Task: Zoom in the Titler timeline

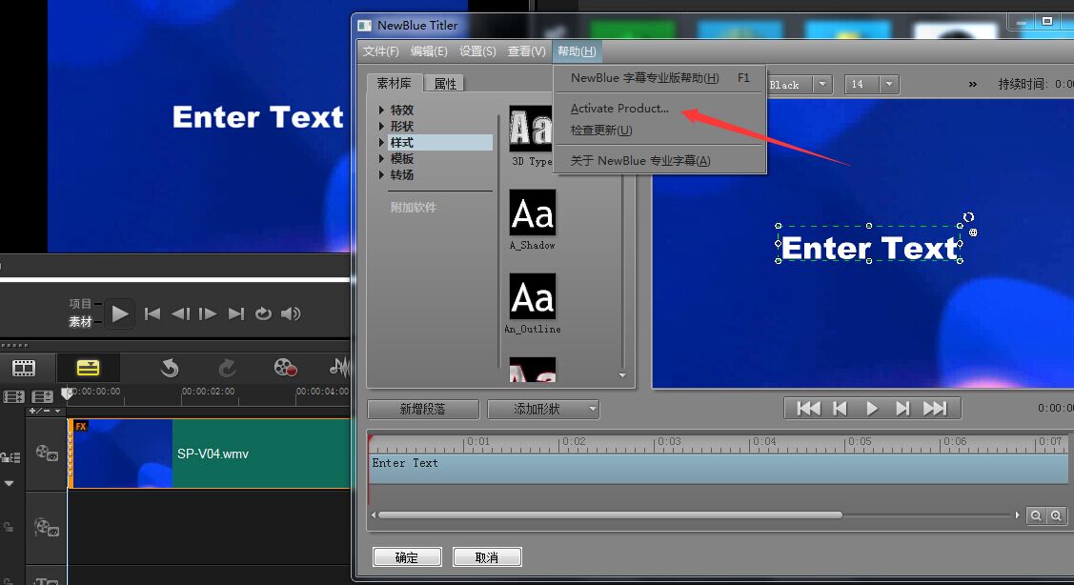Action: click(x=1057, y=515)
